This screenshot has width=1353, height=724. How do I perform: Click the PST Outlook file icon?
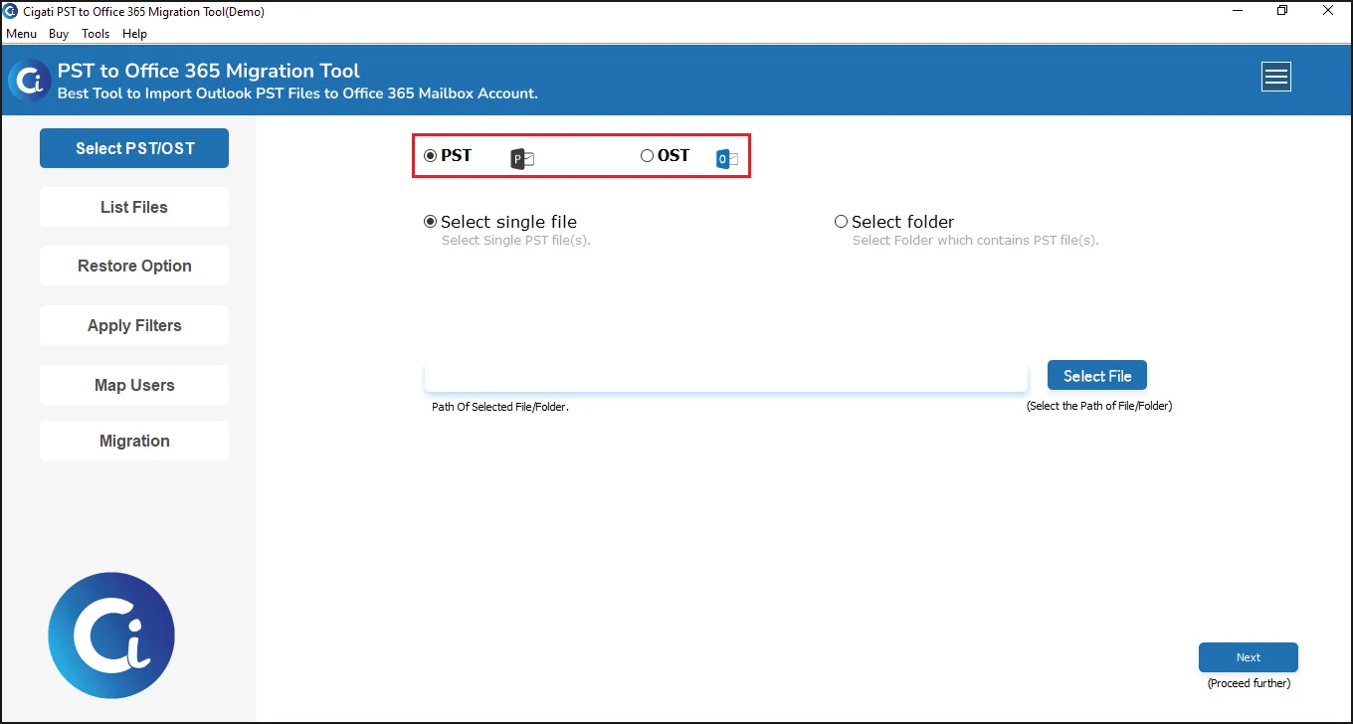click(522, 158)
